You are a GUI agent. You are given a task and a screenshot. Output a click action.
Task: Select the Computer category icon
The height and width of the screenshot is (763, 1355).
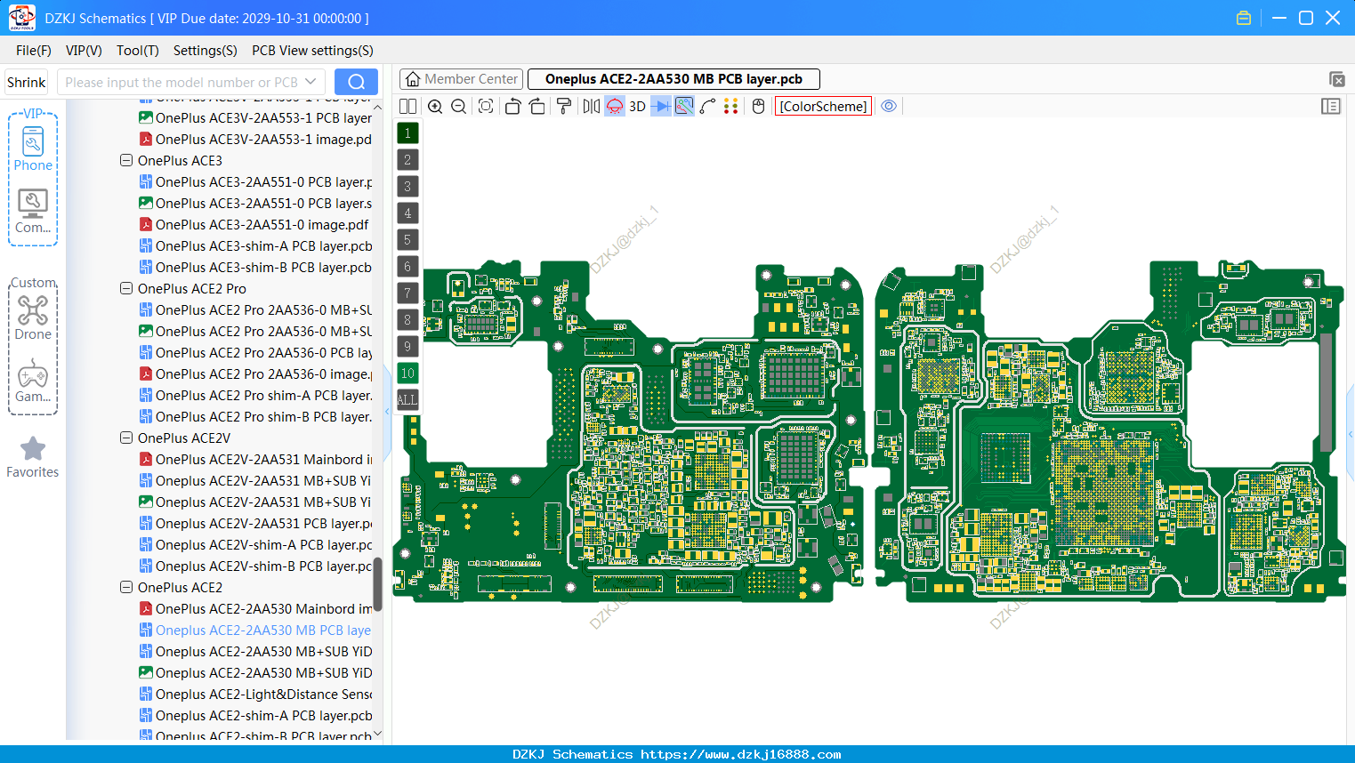(33, 212)
